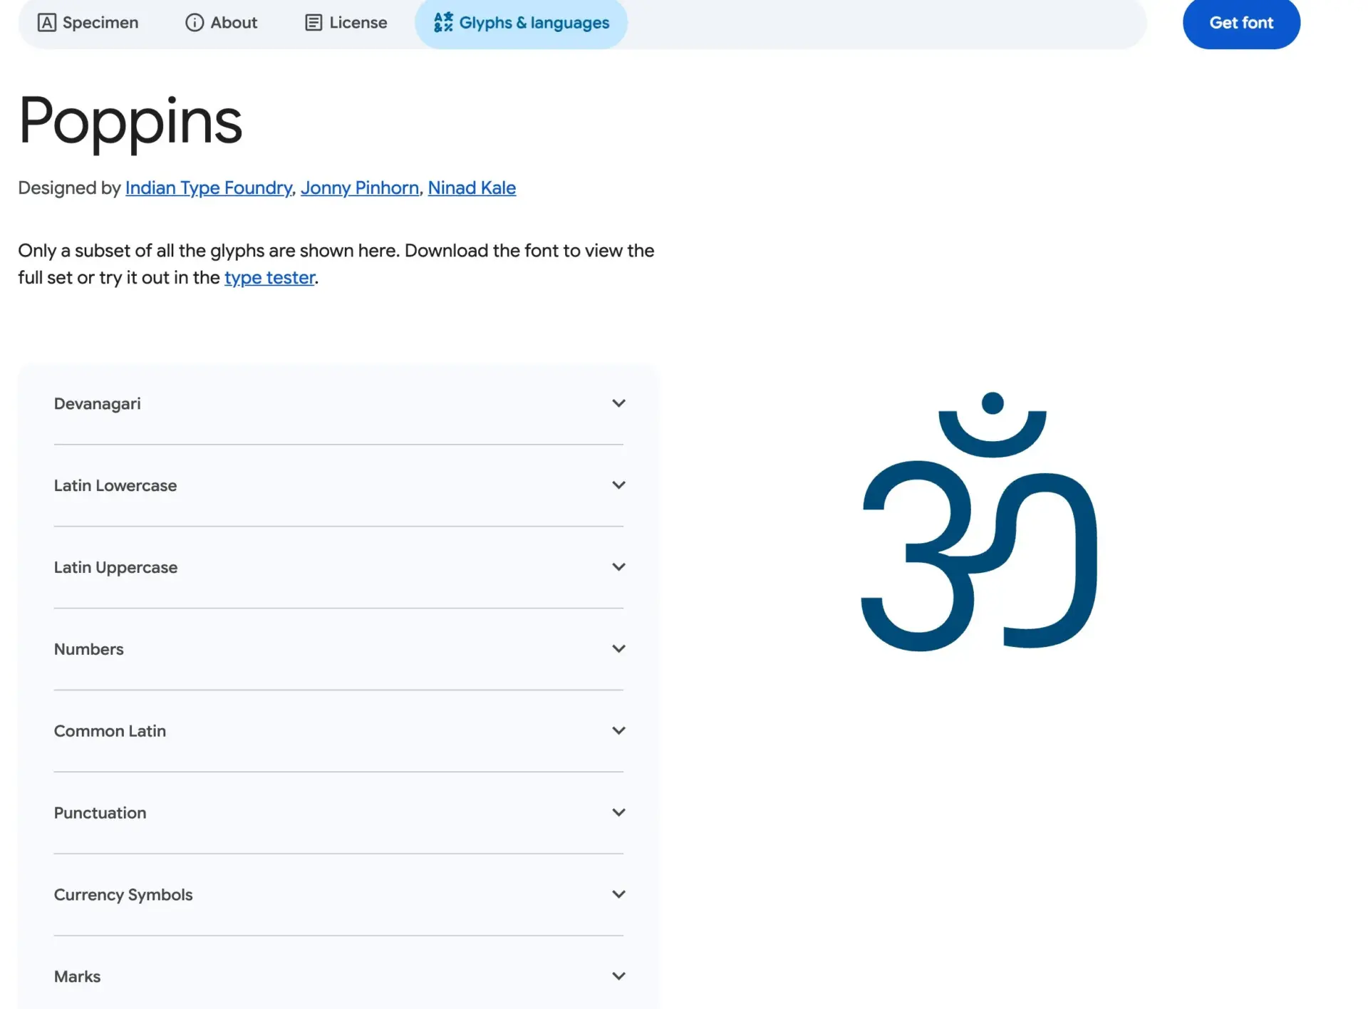Click the Latin Lowercase label
The image size is (1368, 1009).
pyautogui.click(x=115, y=486)
